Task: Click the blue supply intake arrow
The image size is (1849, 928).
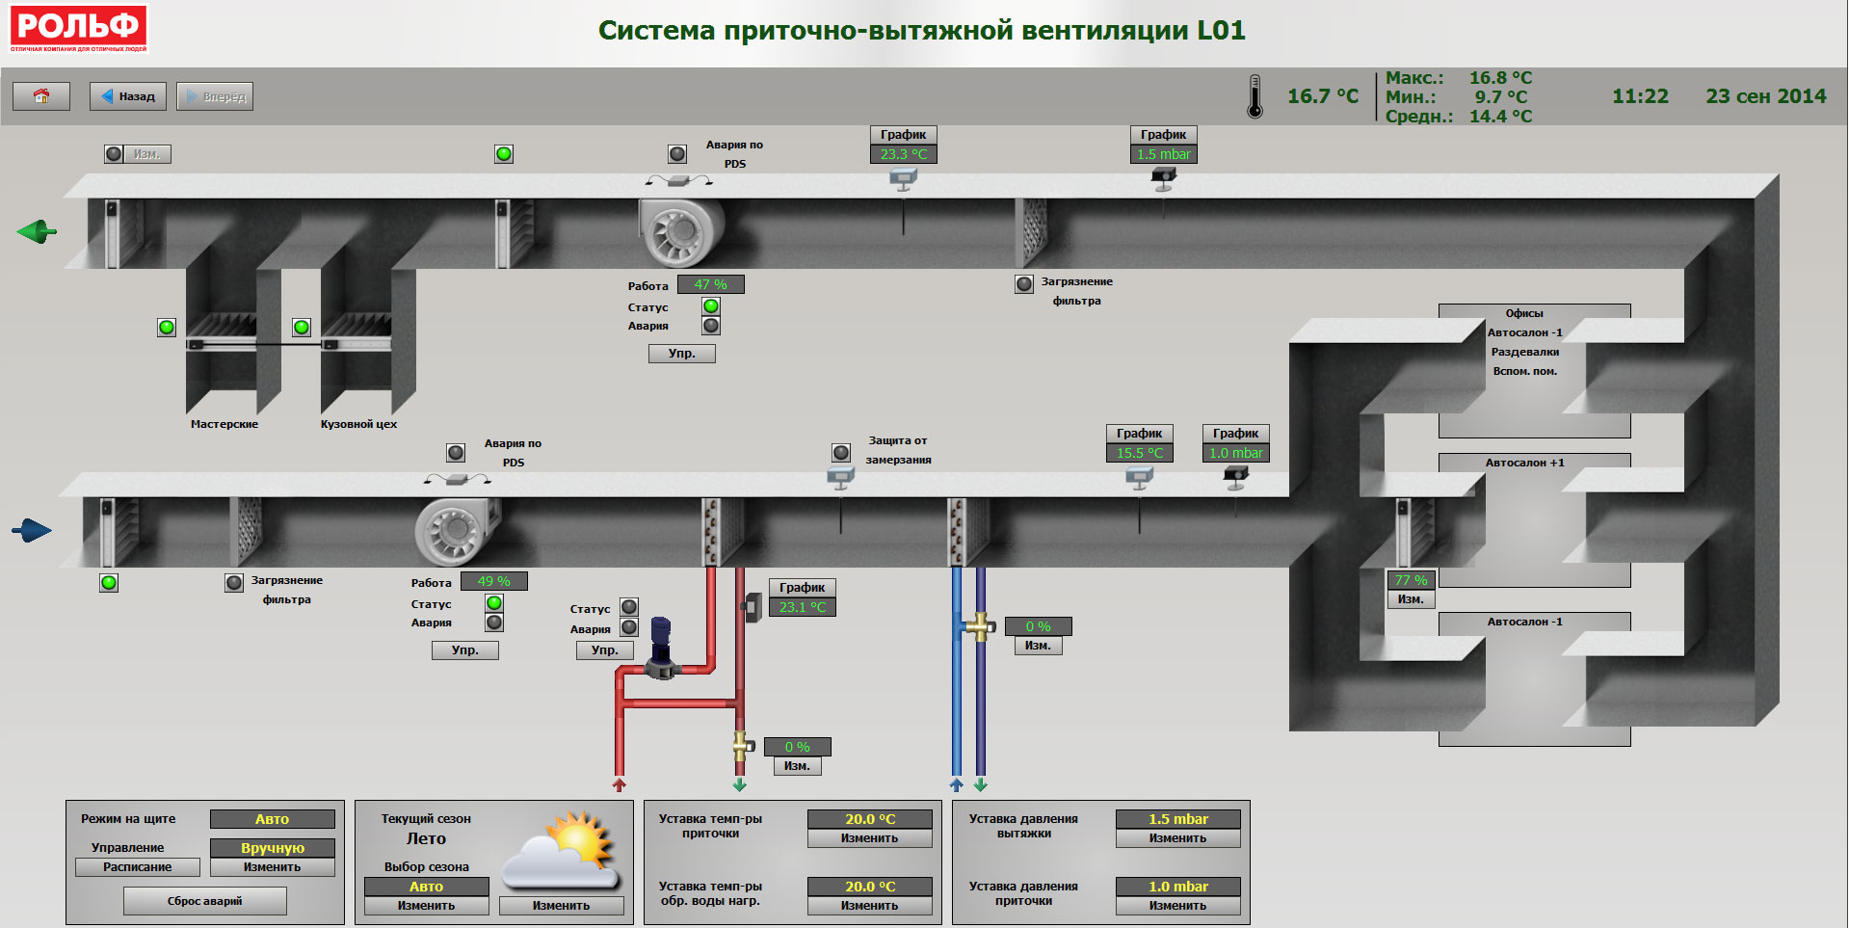Action: pos(32,530)
